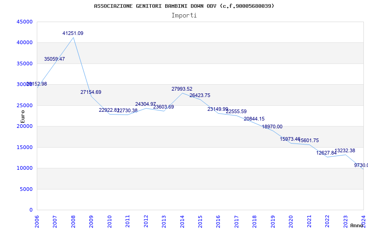
Task: Click the x-axis year 2022
Action: pyautogui.click(x=327, y=222)
